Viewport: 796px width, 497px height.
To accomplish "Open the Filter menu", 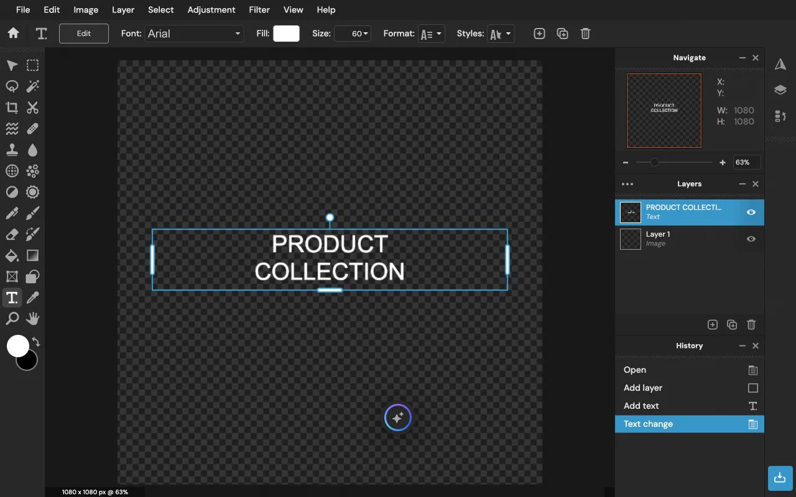I will click(x=259, y=10).
